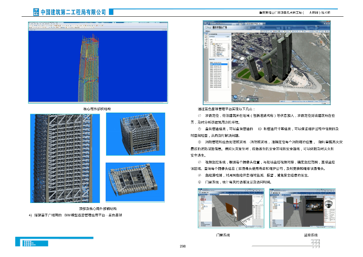Open the core tube steel structure screenshot
The image size is (363, 257).
tap(98, 62)
